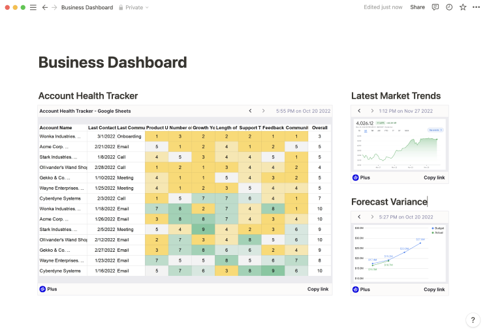
Task: Click the '4,026.12' value on market chart
Action: 365,123
